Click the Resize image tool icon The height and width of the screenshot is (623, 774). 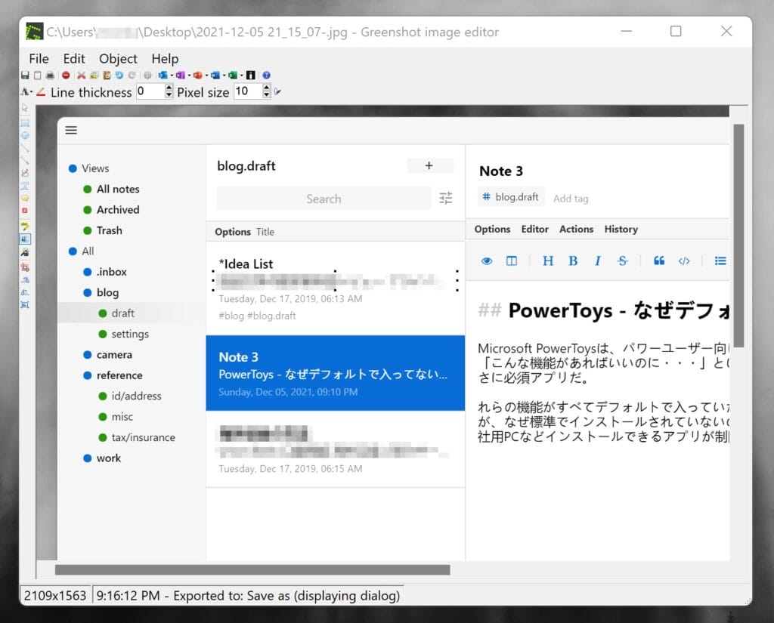pyautogui.click(x=25, y=304)
